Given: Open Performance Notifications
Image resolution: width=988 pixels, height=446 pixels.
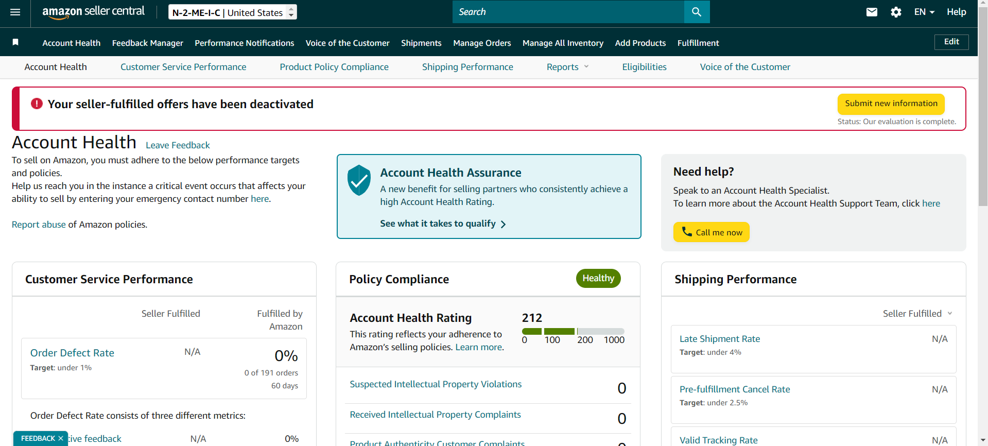Looking at the screenshot, I should [x=245, y=43].
